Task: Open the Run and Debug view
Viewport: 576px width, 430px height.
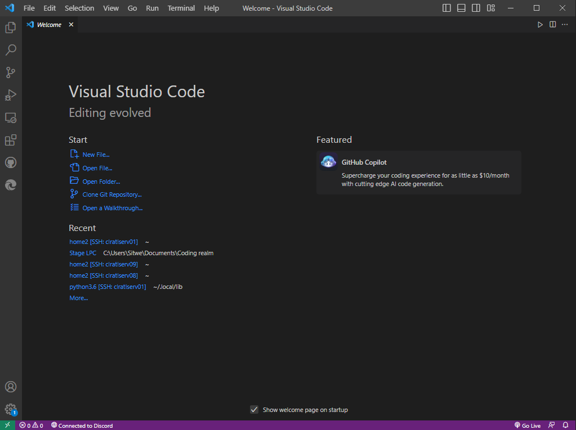Action: [x=11, y=96]
